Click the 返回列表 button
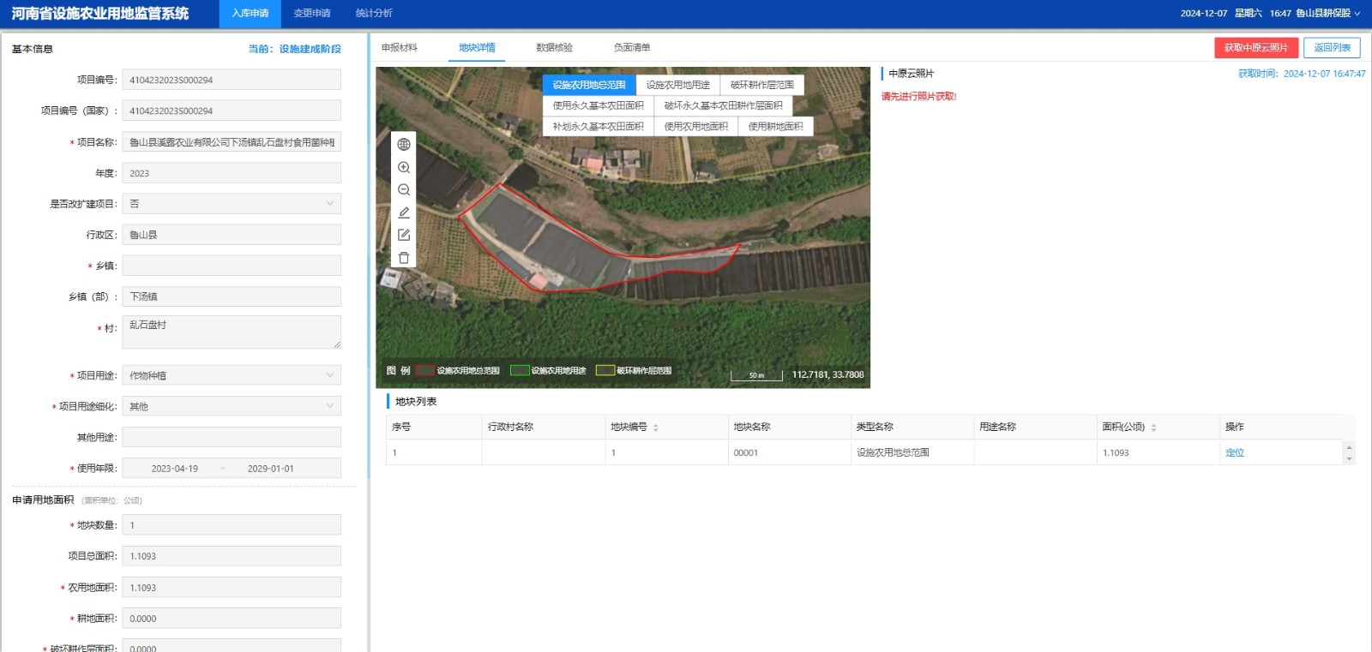1372x652 pixels. (1333, 48)
